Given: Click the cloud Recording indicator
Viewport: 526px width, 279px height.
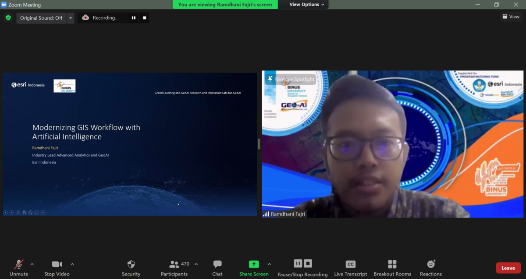Looking at the screenshot, I should tap(100, 18).
